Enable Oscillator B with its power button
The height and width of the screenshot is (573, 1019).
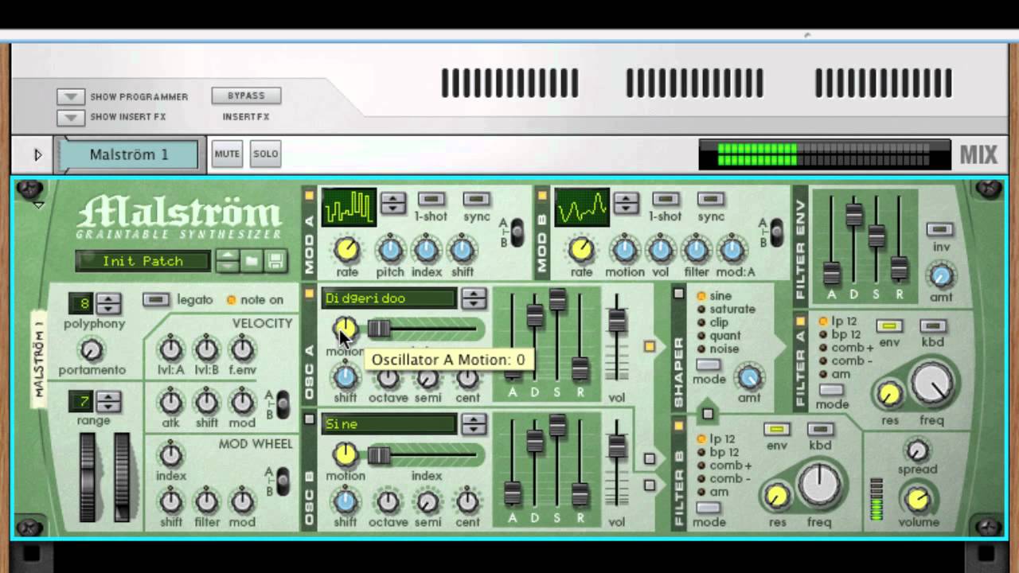(309, 419)
